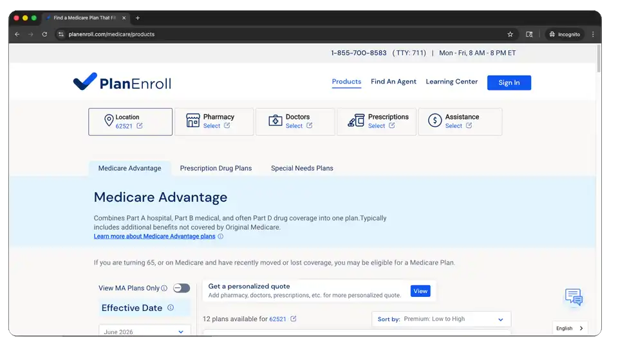
Task: Switch to Special Needs Plans tab
Action: pyautogui.click(x=302, y=168)
